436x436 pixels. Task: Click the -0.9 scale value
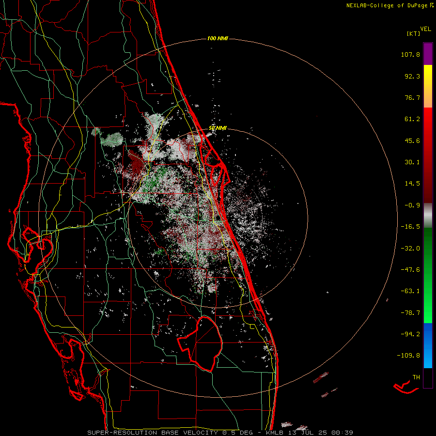click(412, 205)
